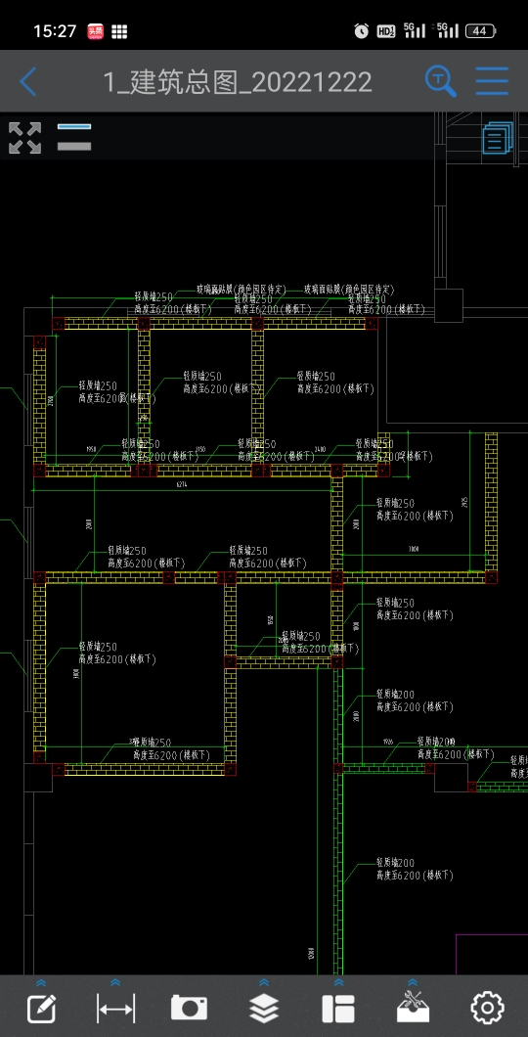
Task: Tap the 6274 dimension in drawing
Action: pos(181,485)
